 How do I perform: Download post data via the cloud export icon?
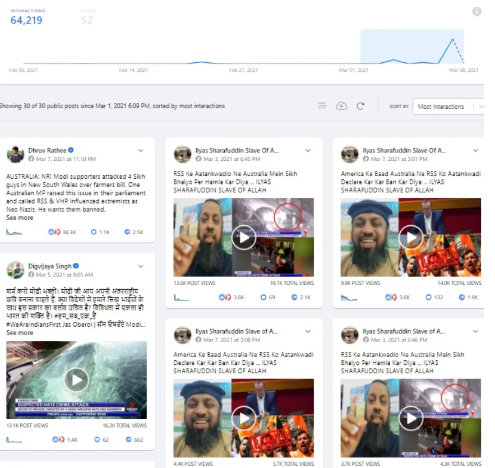341,105
